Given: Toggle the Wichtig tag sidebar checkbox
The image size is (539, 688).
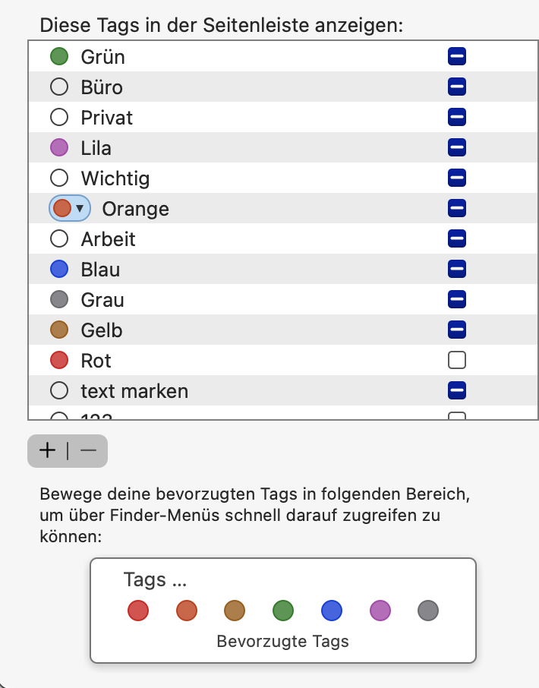Looking at the screenshot, I should (x=457, y=178).
